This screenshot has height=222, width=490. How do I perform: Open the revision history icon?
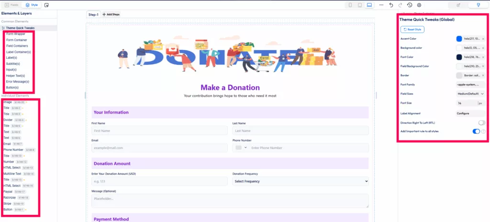coord(410,5)
